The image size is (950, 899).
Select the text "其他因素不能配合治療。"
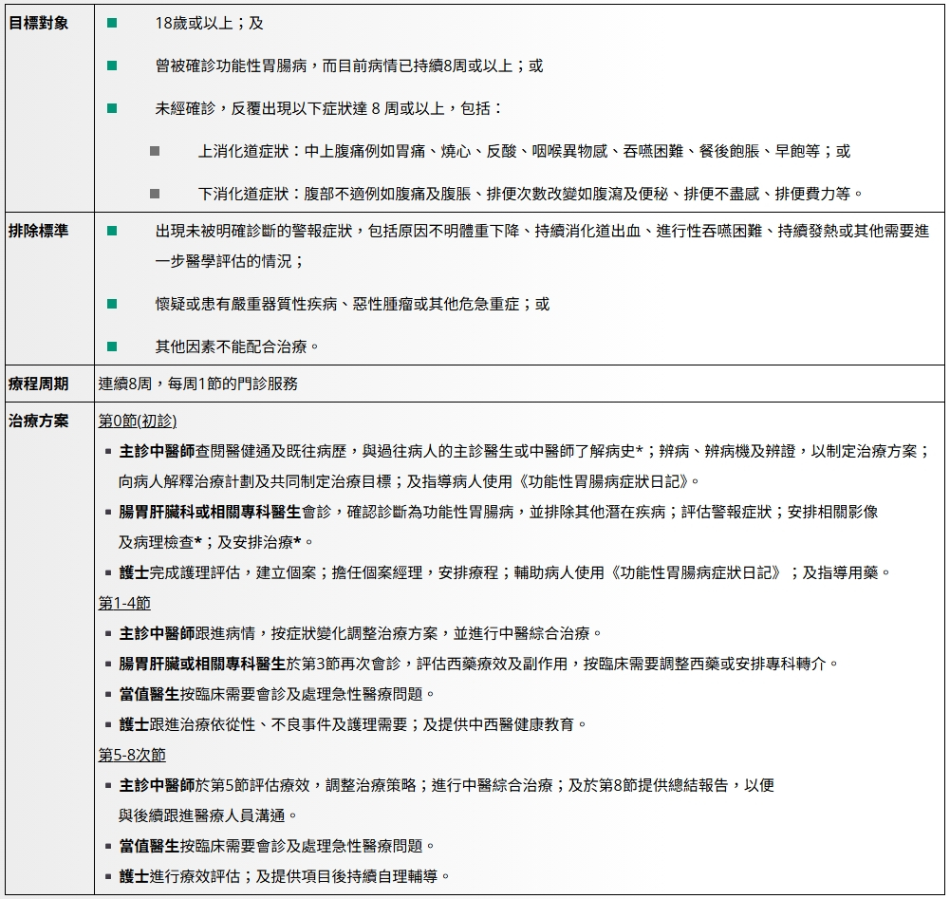click(237, 346)
